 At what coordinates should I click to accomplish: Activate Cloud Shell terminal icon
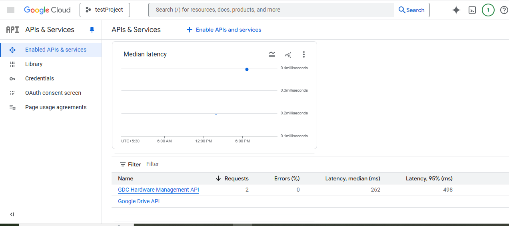[x=472, y=10]
